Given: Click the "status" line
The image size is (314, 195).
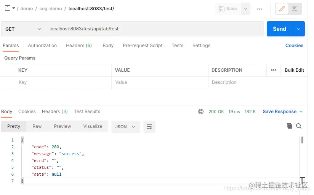Looking at the screenshot, I should click(x=48, y=167).
